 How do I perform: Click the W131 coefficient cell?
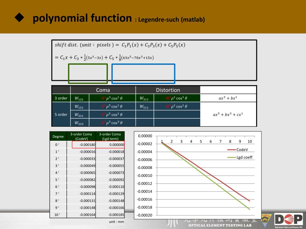(x=79, y=98)
